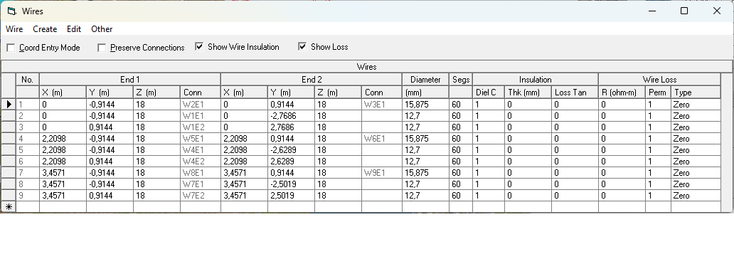The image size is (734, 264).
Task: Click wire 1 Type cell showing Zero
Action: pyautogui.click(x=696, y=105)
